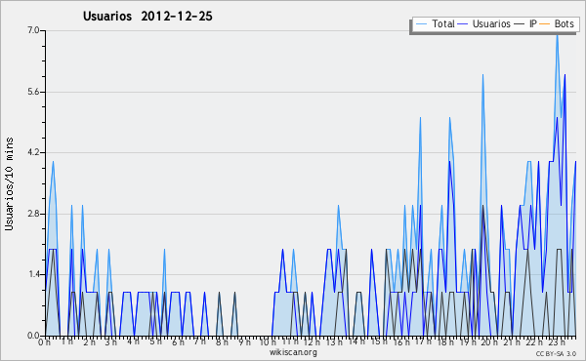Click the Usuarios legend line swatch
The height and width of the screenshot is (361, 586).
click(463, 24)
